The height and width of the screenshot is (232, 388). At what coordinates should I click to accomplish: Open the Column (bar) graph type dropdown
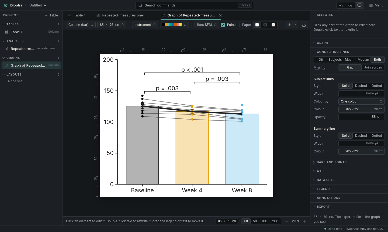(81, 25)
